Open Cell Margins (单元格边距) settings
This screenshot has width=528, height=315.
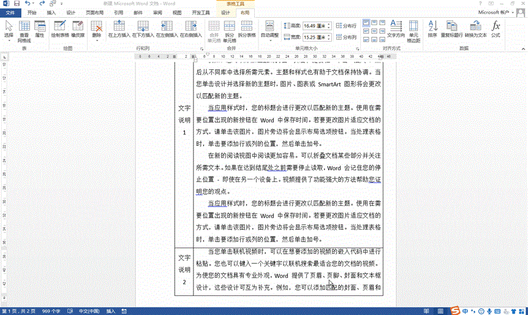pyautogui.click(x=414, y=29)
